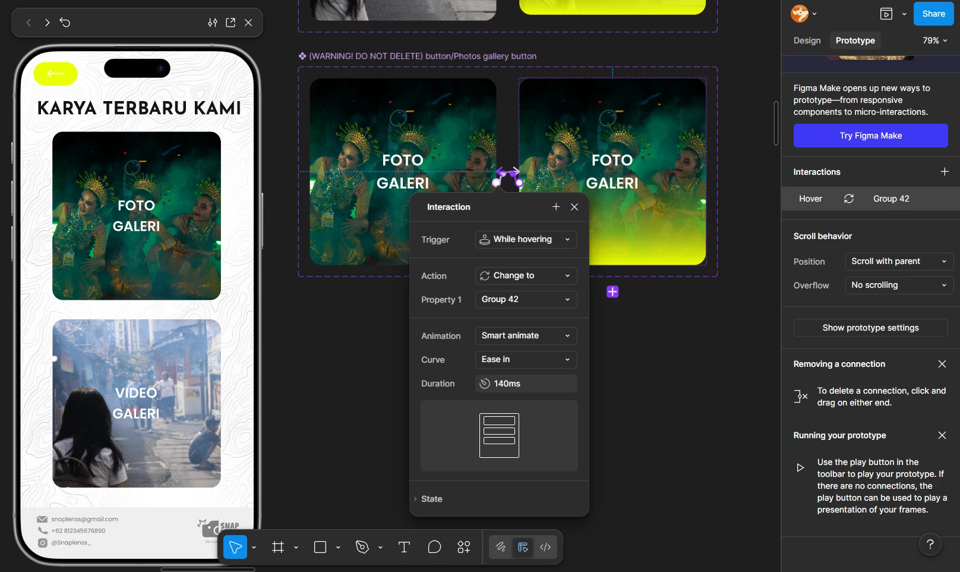Select the Comment tool

click(x=434, y=547)
